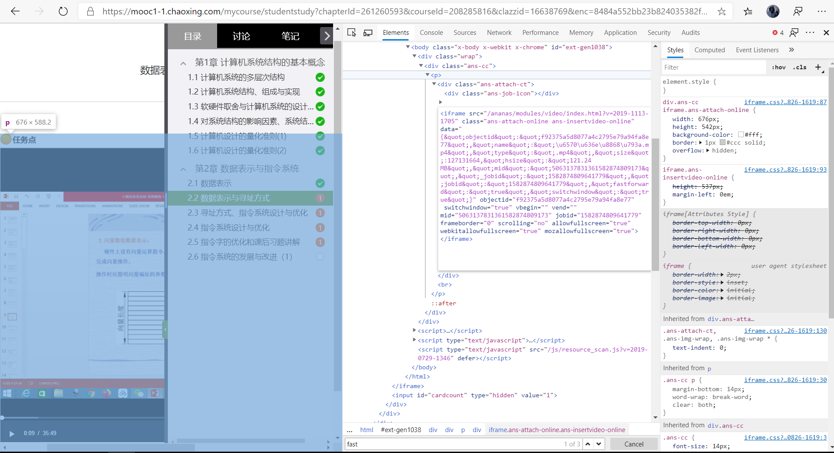Expand the border shorthand property
The image size is (834, 453).
tap(701, 142)
